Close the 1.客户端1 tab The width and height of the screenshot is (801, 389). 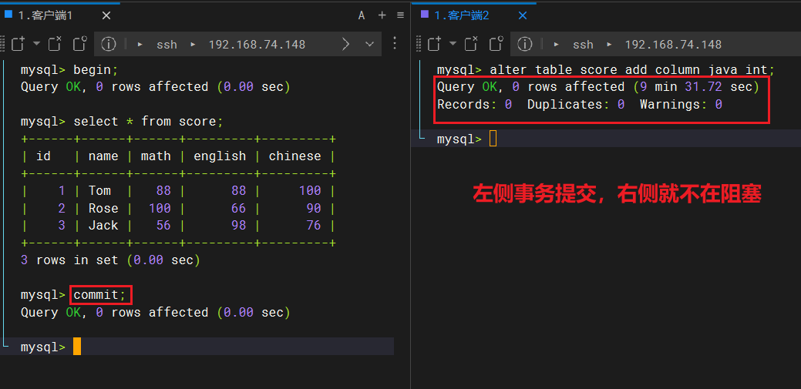tap(106, 16)
